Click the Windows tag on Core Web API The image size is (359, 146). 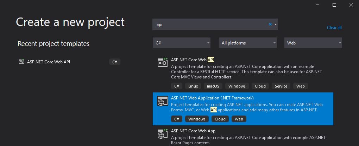(237, 86)
